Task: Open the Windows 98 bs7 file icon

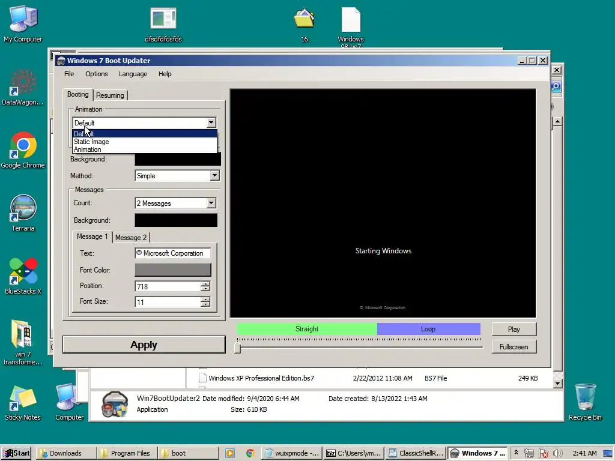Action: point(351,26)
